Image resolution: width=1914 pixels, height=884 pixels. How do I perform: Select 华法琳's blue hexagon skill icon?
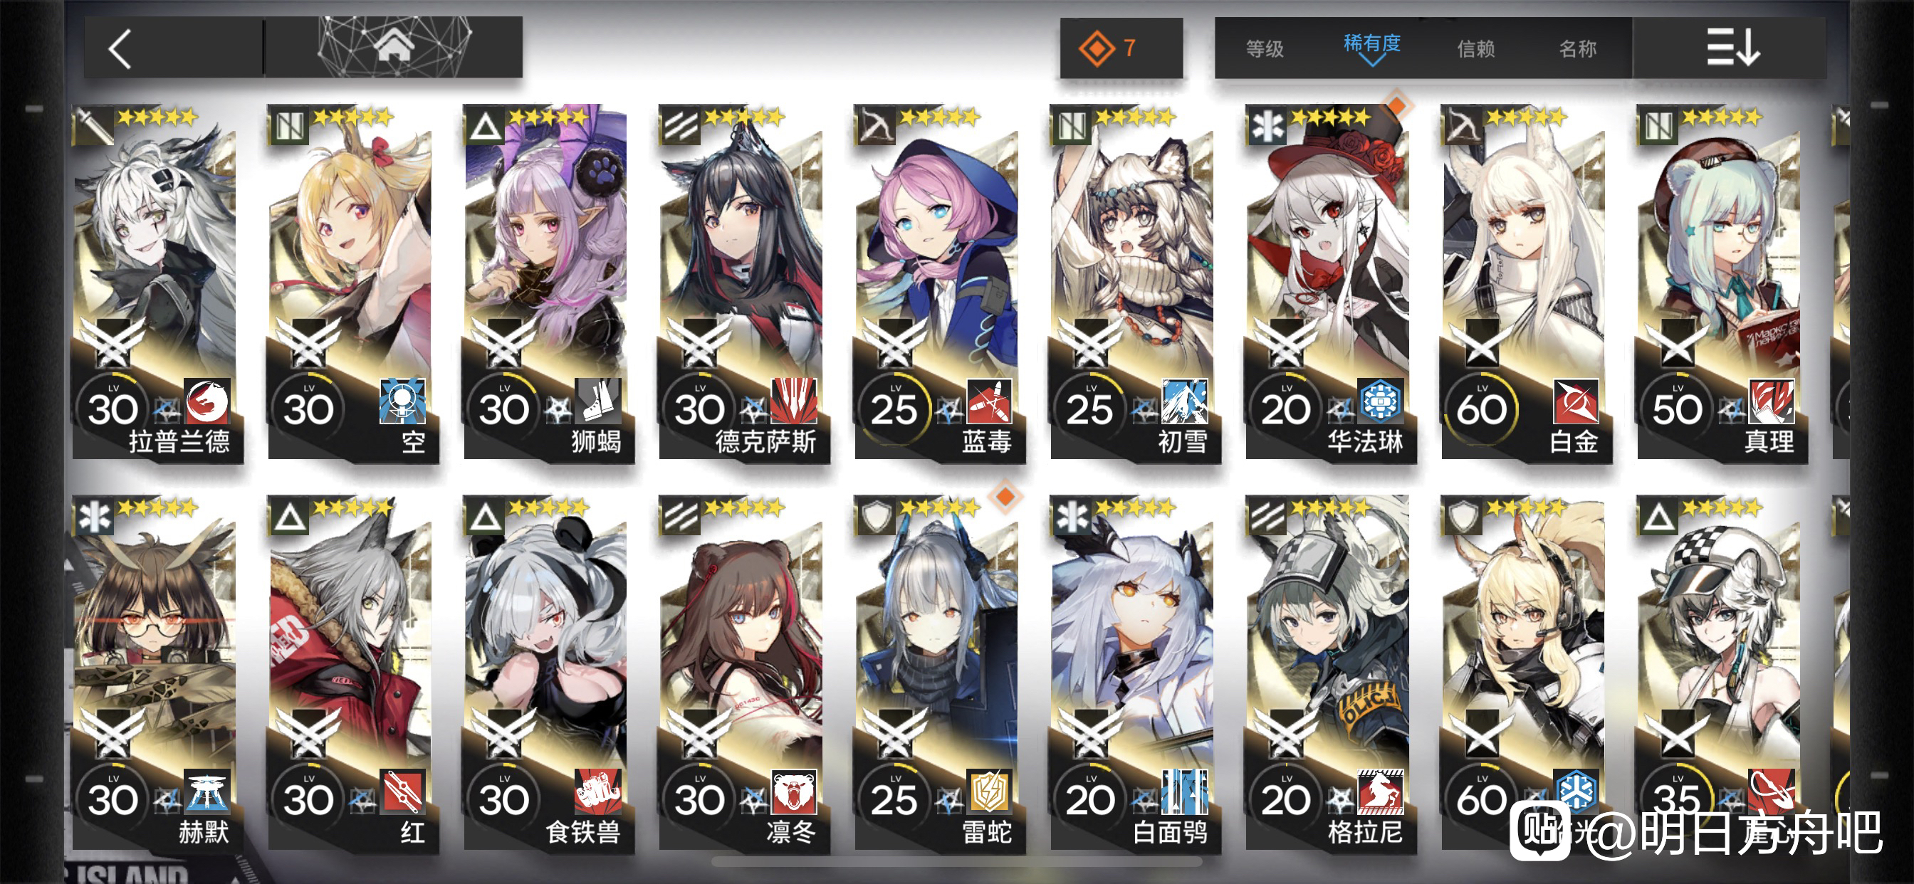click(x=1381, y=401)
